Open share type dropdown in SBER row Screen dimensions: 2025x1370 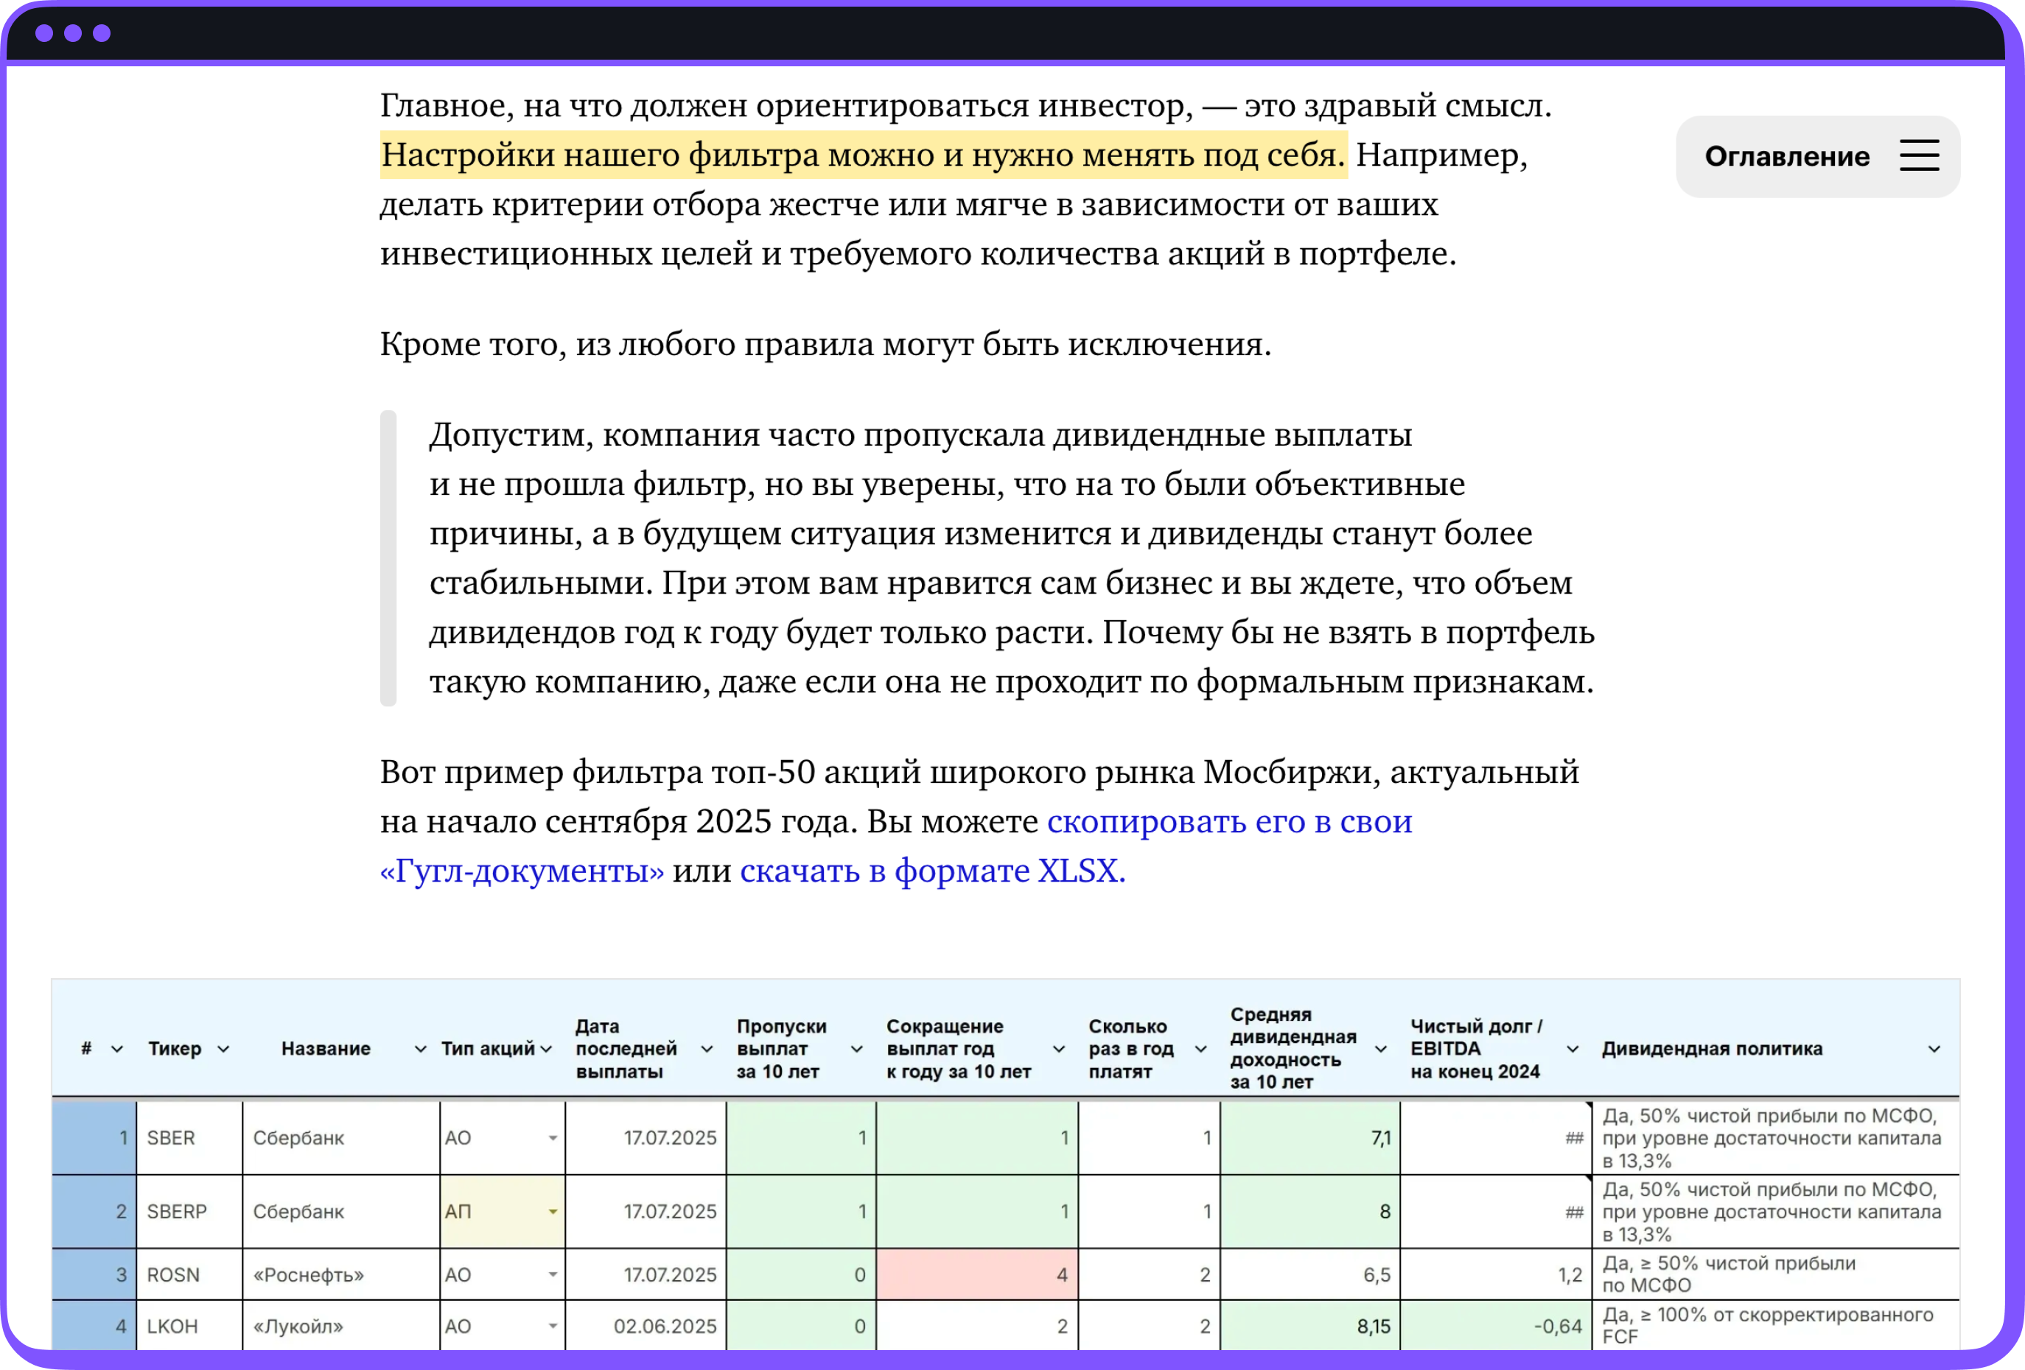click(x=553, y=1138)
